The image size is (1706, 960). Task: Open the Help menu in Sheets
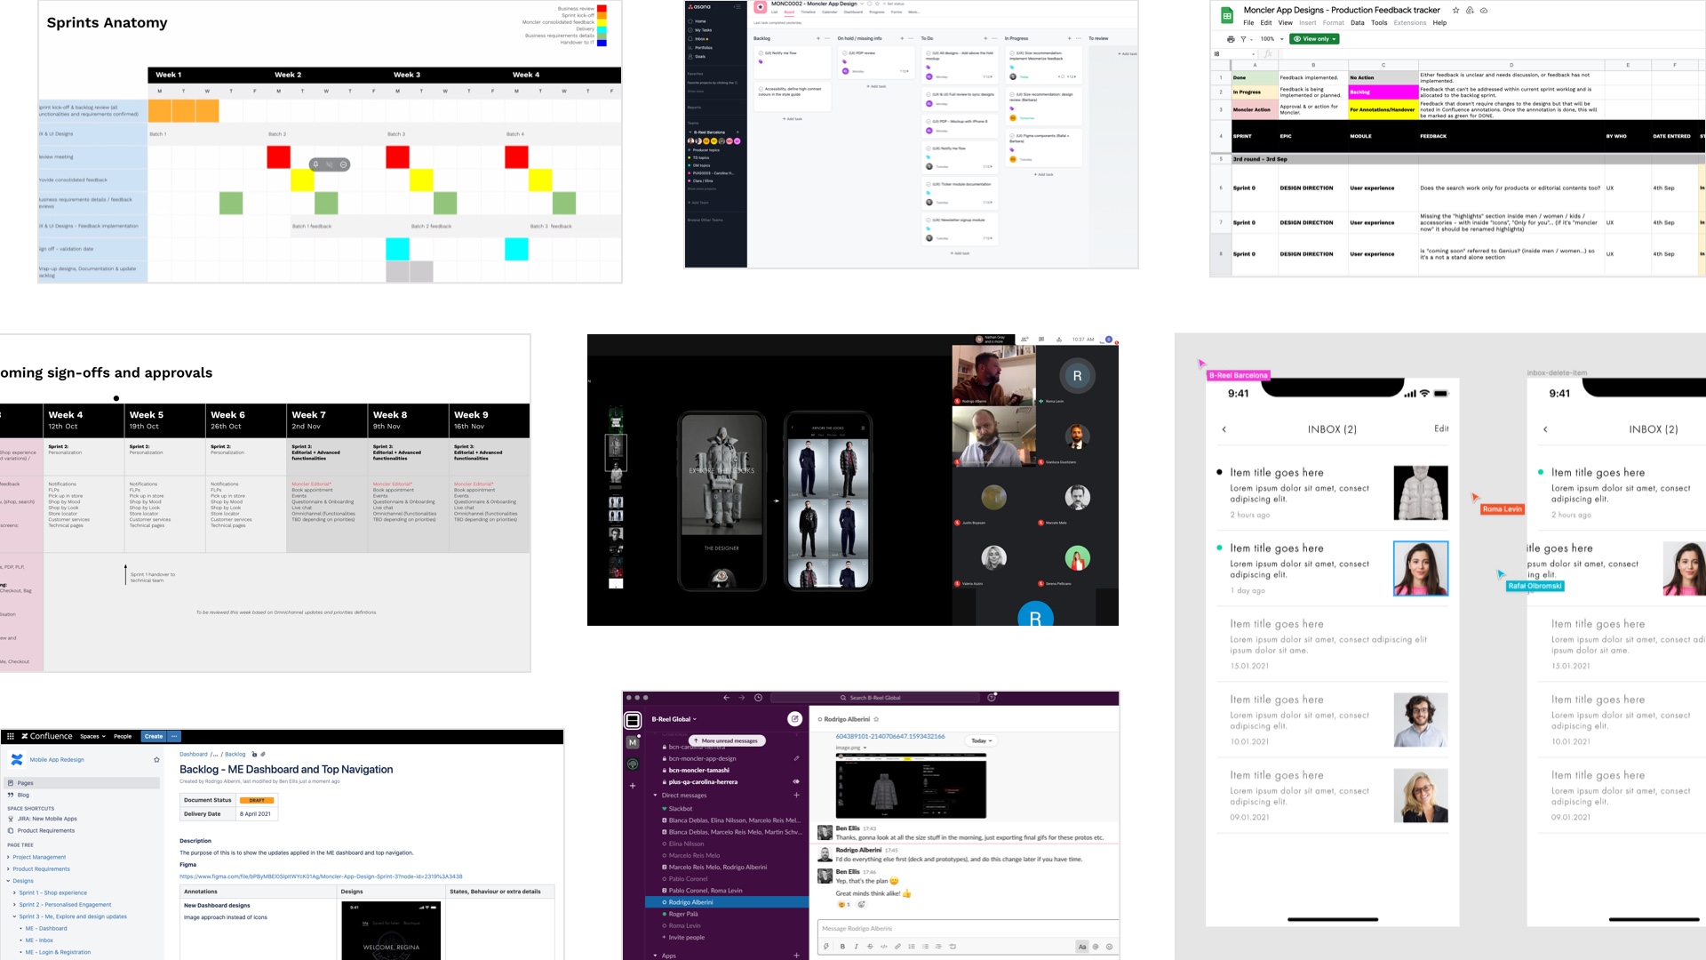pyautogui.click(x=1439, y=23)
